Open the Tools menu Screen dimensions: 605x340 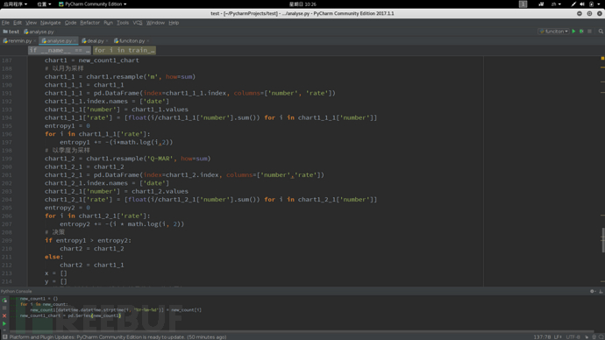tap(123, 23)
